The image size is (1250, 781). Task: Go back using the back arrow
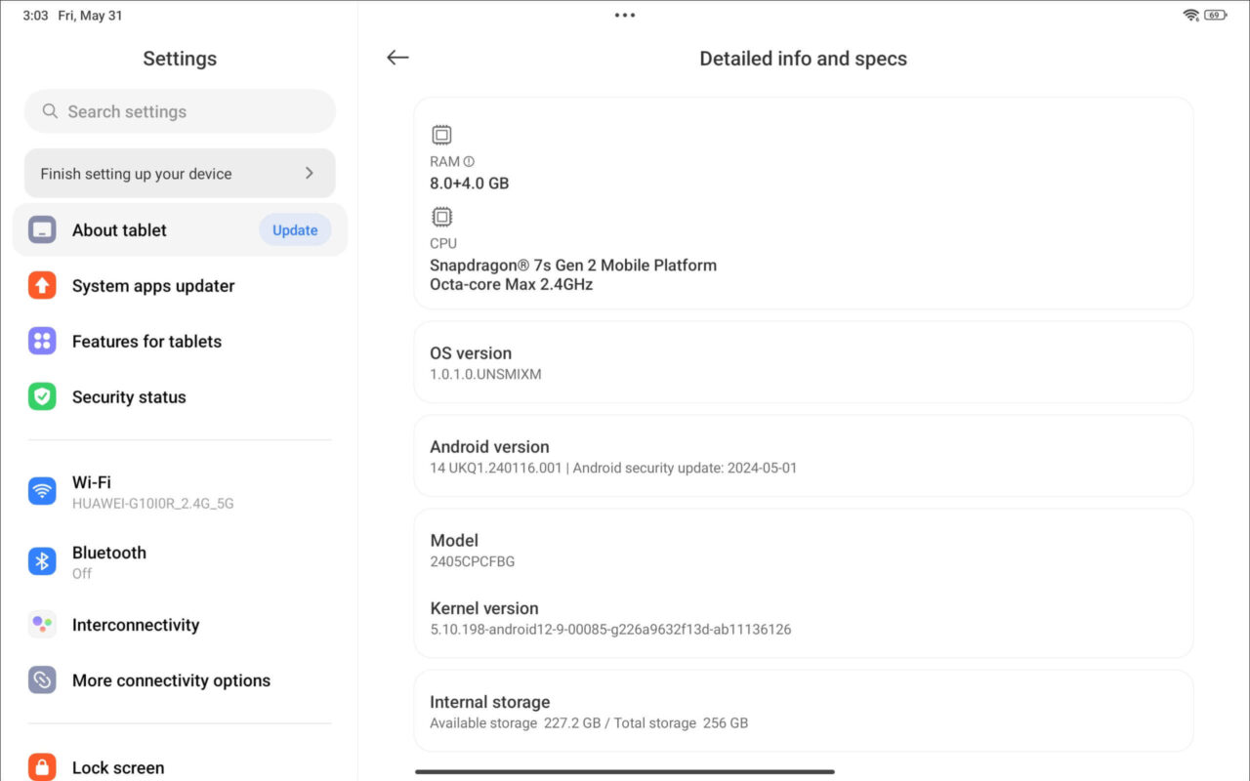tap(397, 58)
